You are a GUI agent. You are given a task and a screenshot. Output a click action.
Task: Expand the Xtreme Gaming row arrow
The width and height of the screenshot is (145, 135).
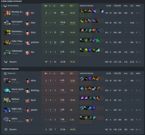click(2, 6)
